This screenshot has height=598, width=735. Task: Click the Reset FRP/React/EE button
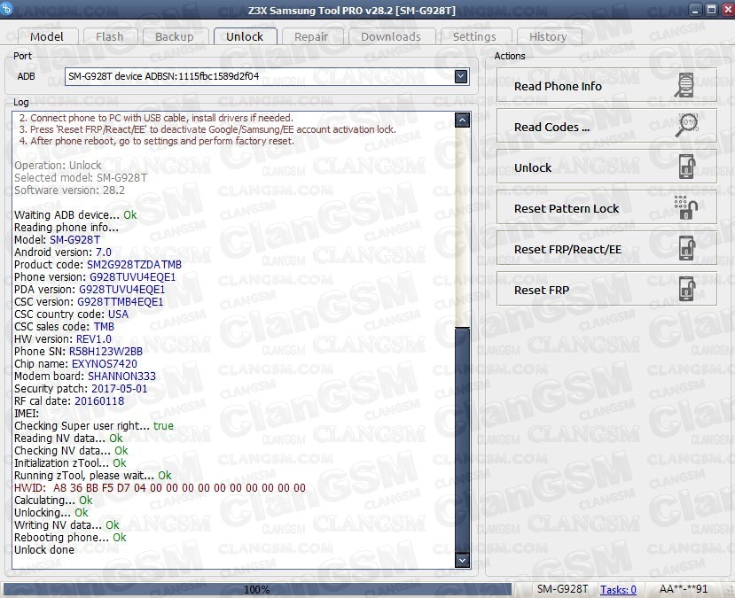coord(606,249)
